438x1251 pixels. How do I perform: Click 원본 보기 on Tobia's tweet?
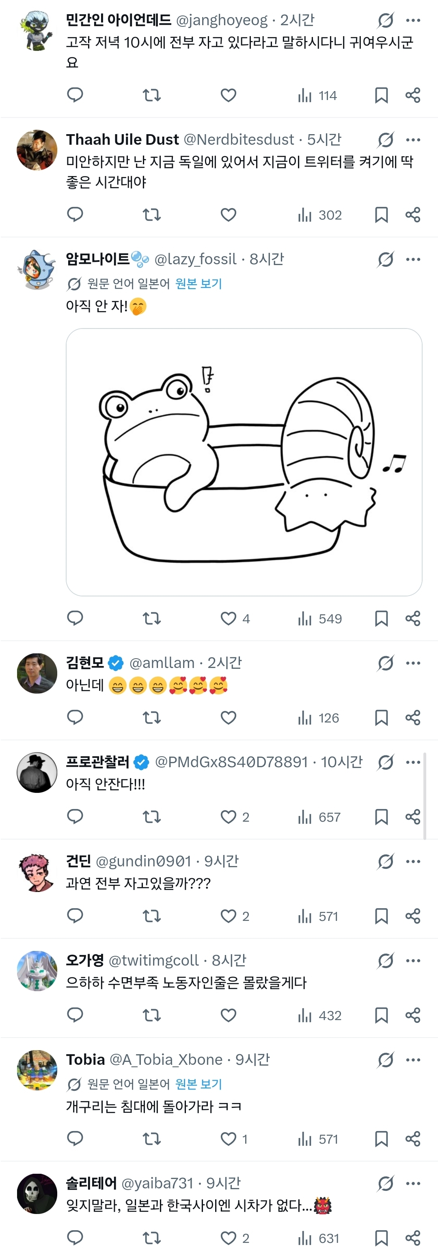[199, 1084]
